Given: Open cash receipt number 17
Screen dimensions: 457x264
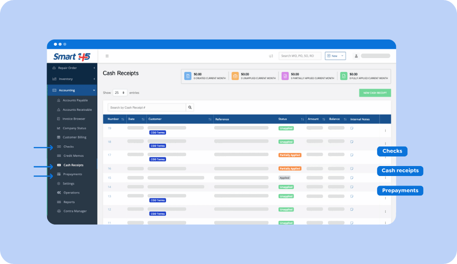Looking at the screenshot, I should (109, 155).
